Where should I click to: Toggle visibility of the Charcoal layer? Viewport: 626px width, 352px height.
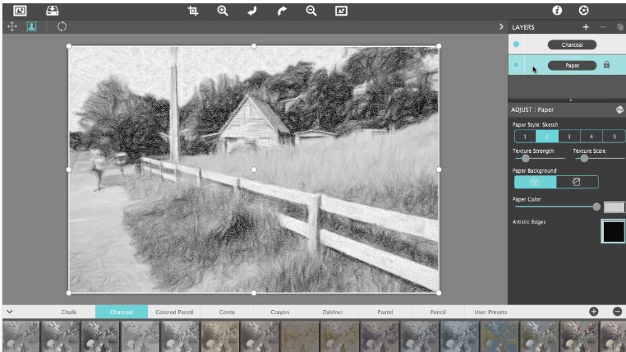pyautogui.click(x=516, y=44)
